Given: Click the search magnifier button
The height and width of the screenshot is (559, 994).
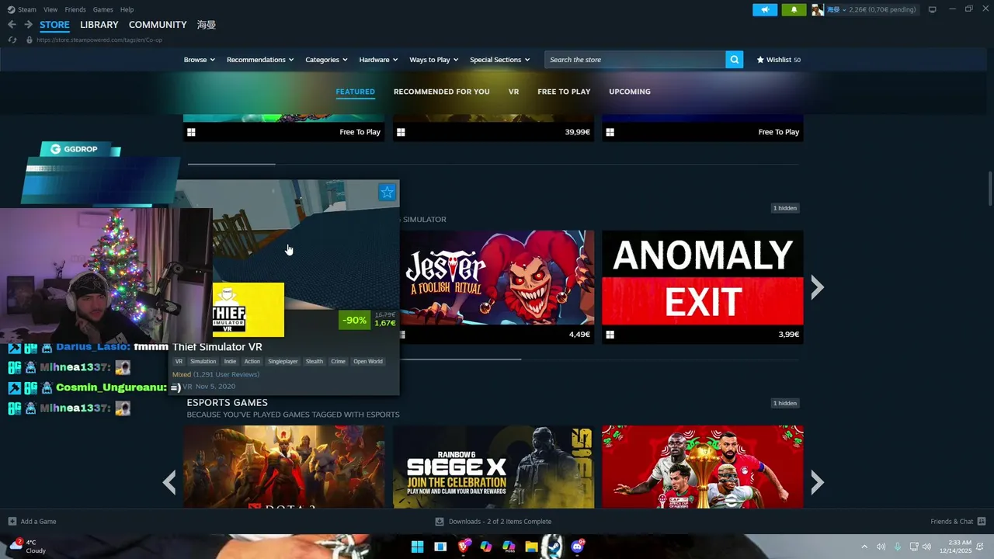Looking at the screenshot, I should click(734, 60).
